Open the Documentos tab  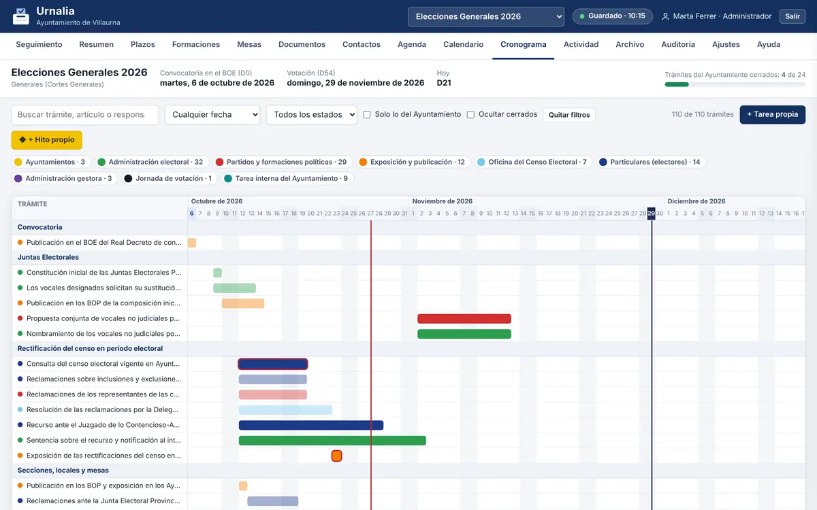[x=302, y=44]
